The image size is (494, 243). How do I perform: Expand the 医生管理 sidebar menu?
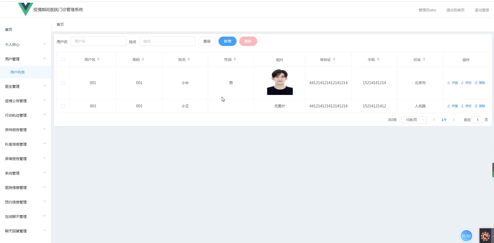pyautogui.click(x=25, y=86)
